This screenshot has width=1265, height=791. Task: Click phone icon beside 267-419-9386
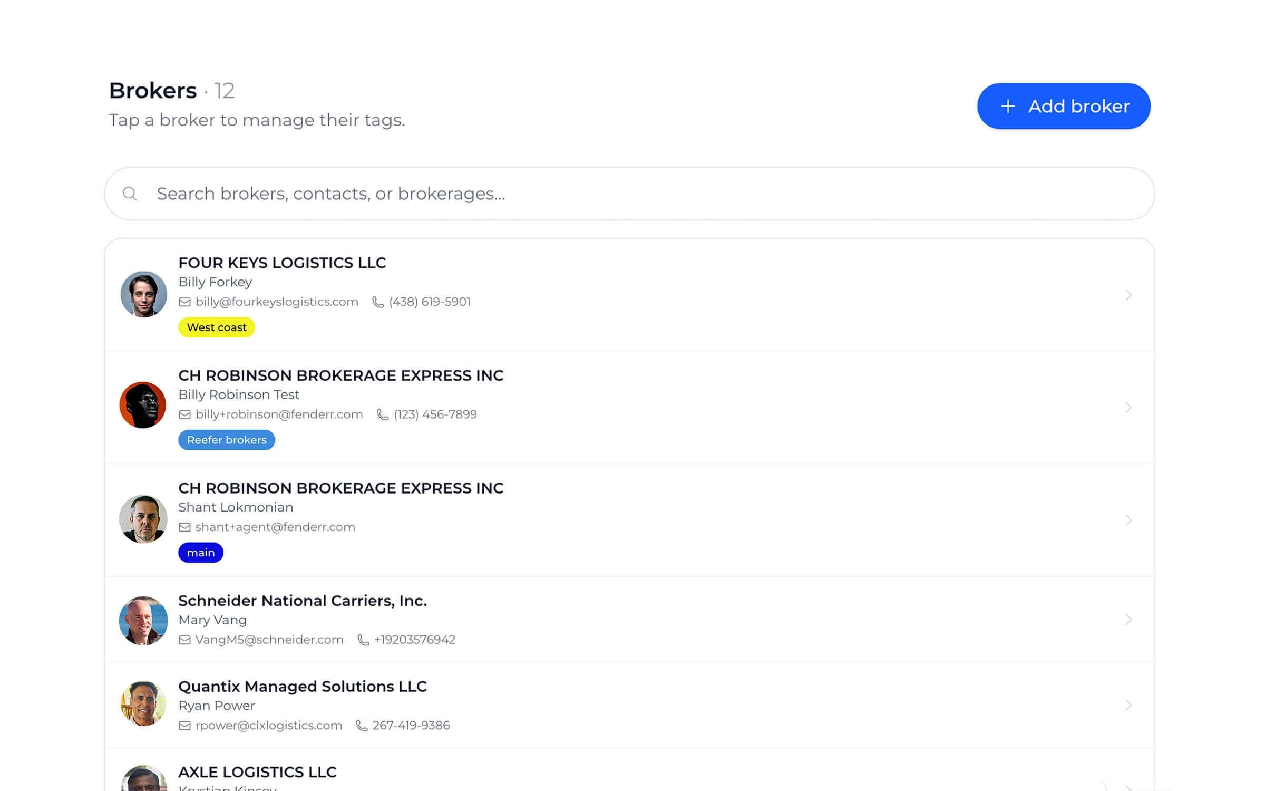pyautogui.click(x=362, y=726)
